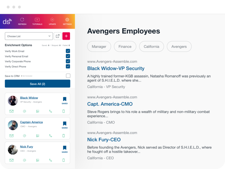The width and height of the screenshot is (225, 169).
Task: Open selected list in external window icon
Action: pyautogui.click(x=57, y=36)
